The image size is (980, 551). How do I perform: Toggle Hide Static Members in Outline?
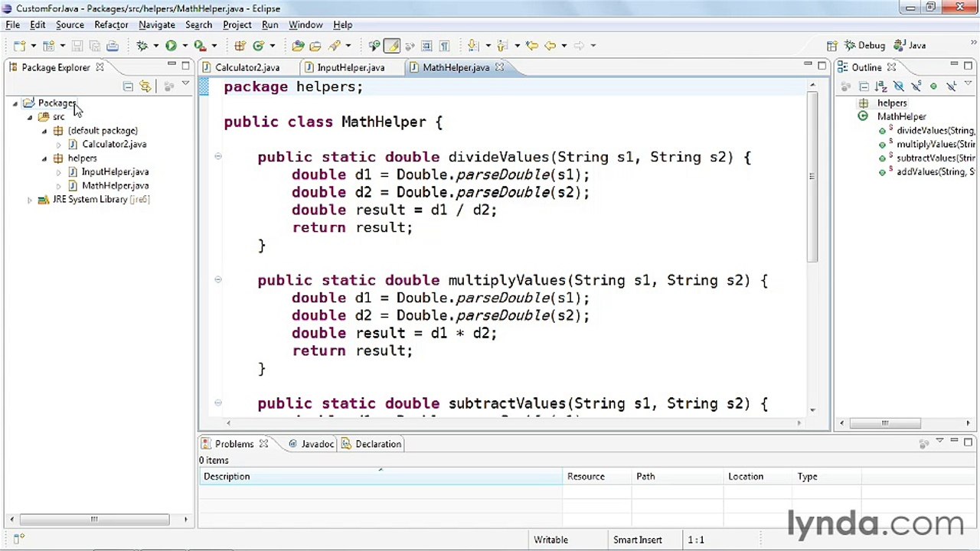click(916, 86)
